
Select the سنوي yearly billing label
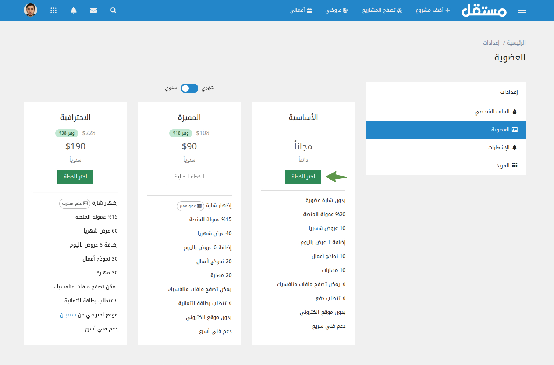pos(171,88)
